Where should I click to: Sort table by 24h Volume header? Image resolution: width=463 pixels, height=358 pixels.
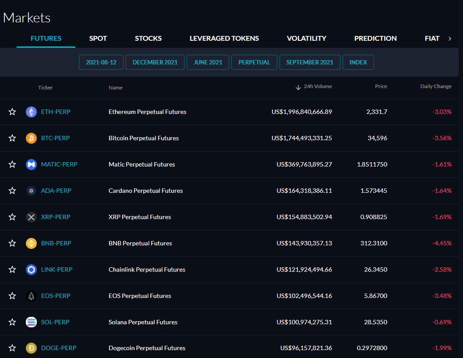coord(318,86)
